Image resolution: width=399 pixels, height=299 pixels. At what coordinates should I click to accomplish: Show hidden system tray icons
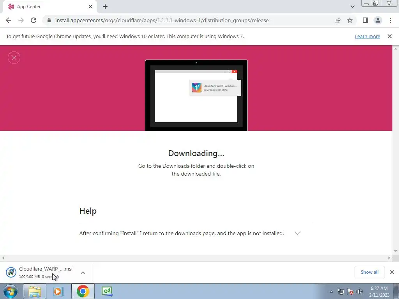point(331,292)
